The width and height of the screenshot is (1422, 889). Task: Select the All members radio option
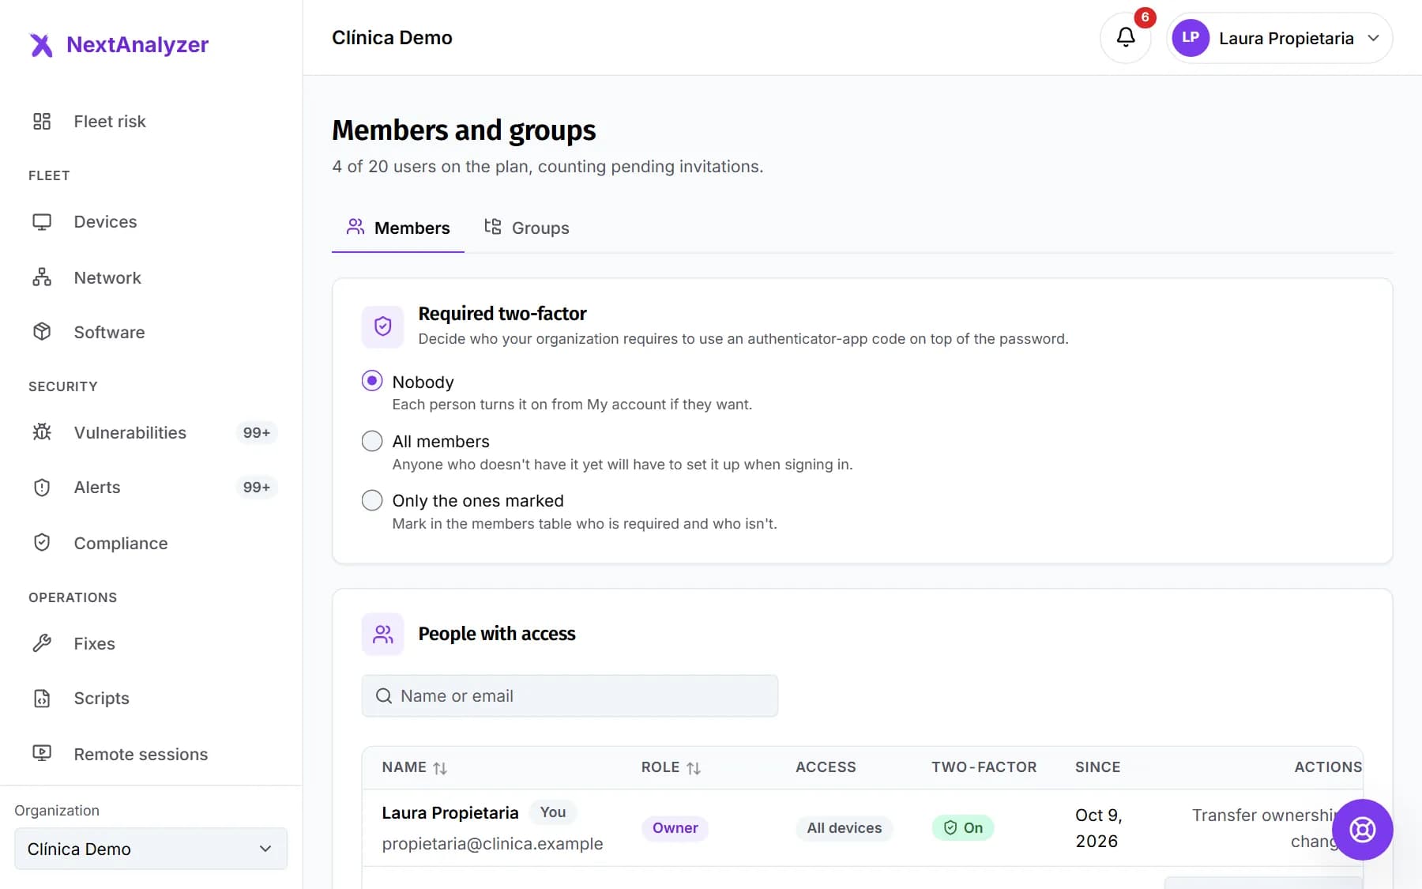pos(372,441)
